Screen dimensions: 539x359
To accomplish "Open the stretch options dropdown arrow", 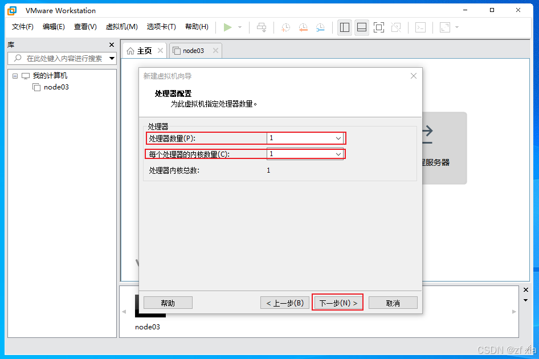I will 457,27.
